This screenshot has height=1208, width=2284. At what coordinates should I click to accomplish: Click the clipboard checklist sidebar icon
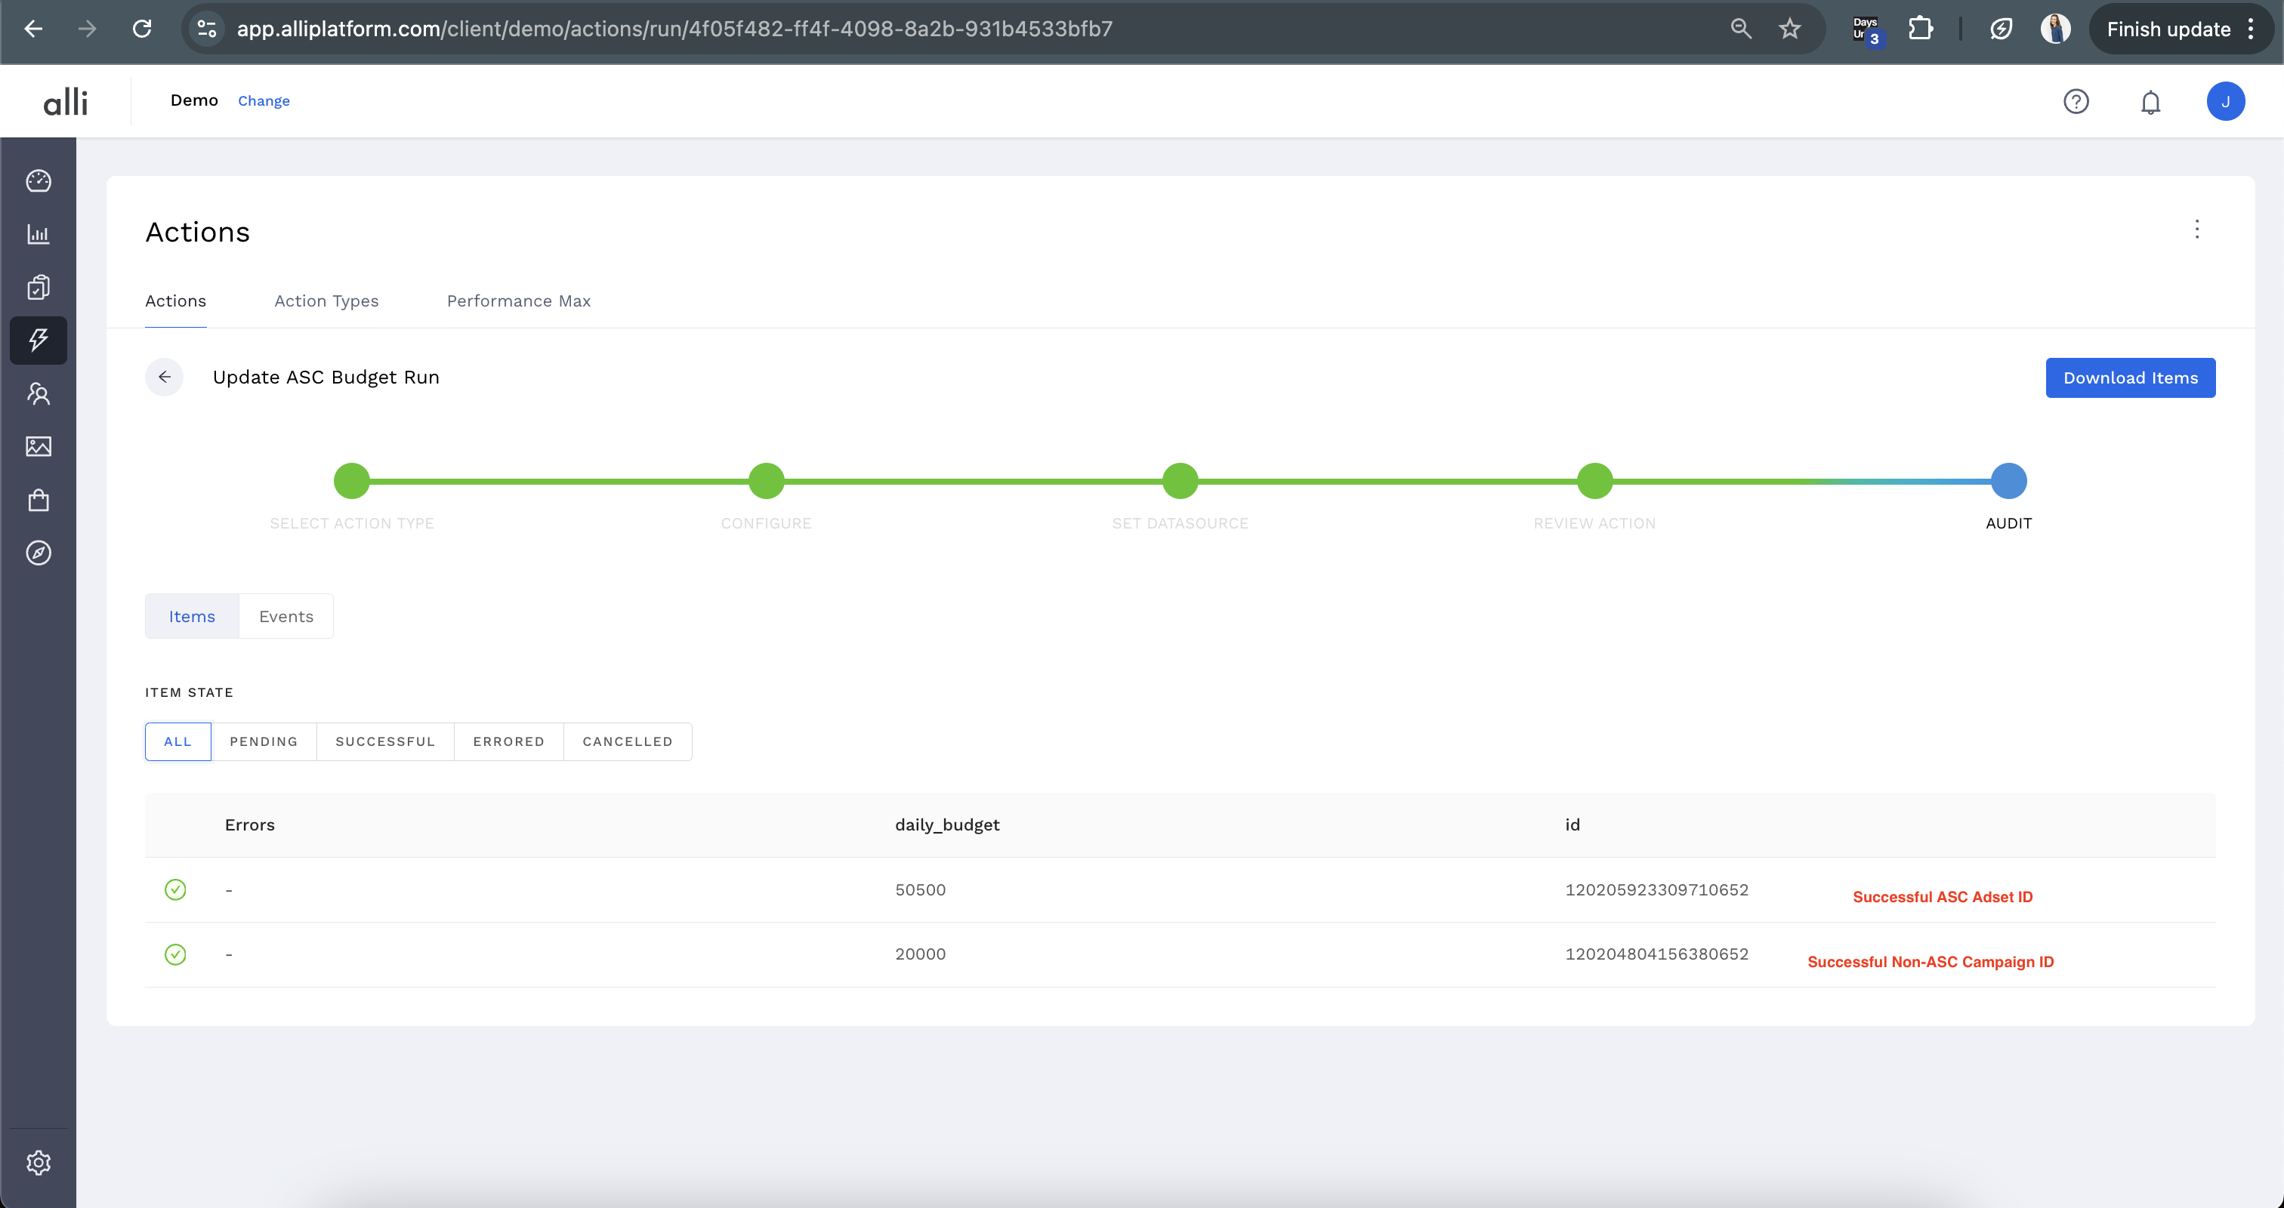(38, 287)
